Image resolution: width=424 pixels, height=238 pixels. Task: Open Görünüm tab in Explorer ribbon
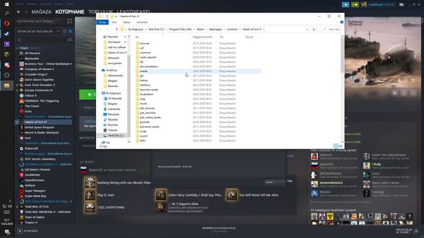(x=142, y=22)
